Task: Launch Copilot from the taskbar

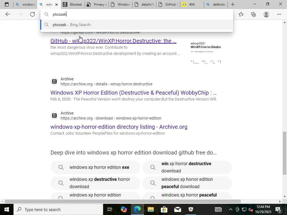Action: coord(124,209)
